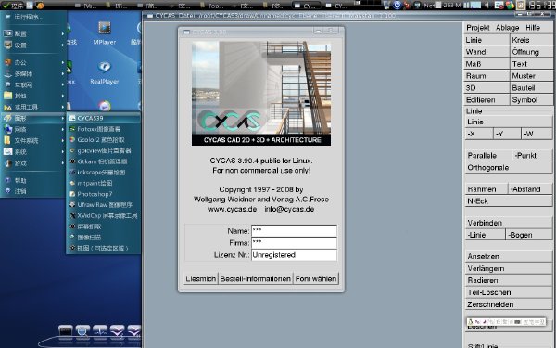Launch Gtkam camera manager entry
Screen dimensions: 556x348
(104, 161)
